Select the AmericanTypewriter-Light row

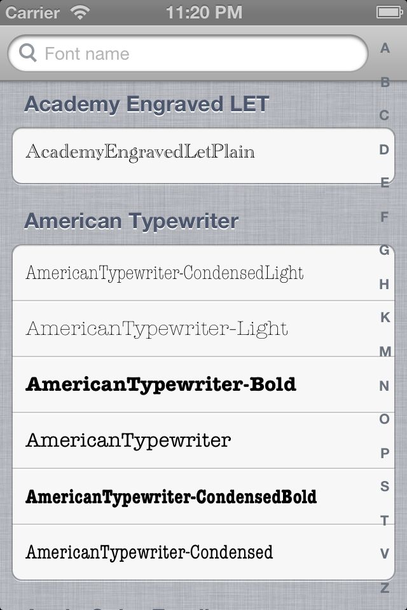click(x=203, y=329)
